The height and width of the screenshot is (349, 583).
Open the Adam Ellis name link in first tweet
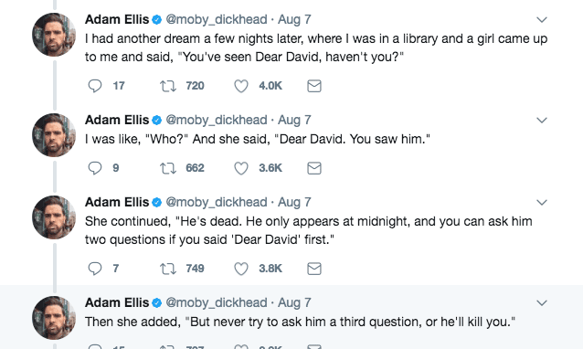[117, 19]
